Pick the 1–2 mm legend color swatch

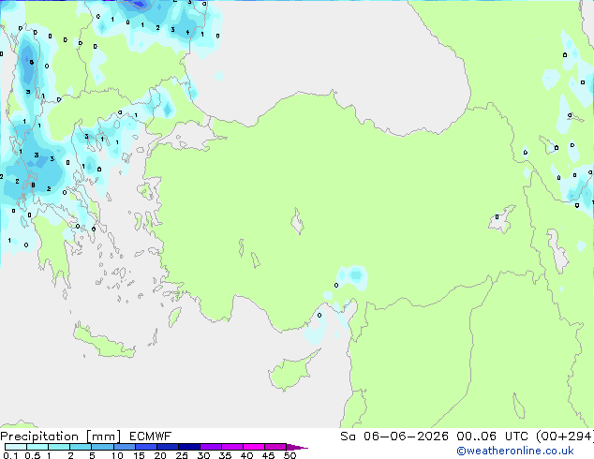tap(59, 447)
